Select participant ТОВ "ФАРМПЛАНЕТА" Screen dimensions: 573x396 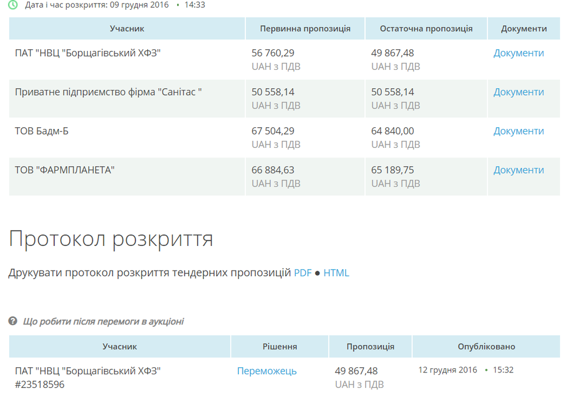coord(65,170)
